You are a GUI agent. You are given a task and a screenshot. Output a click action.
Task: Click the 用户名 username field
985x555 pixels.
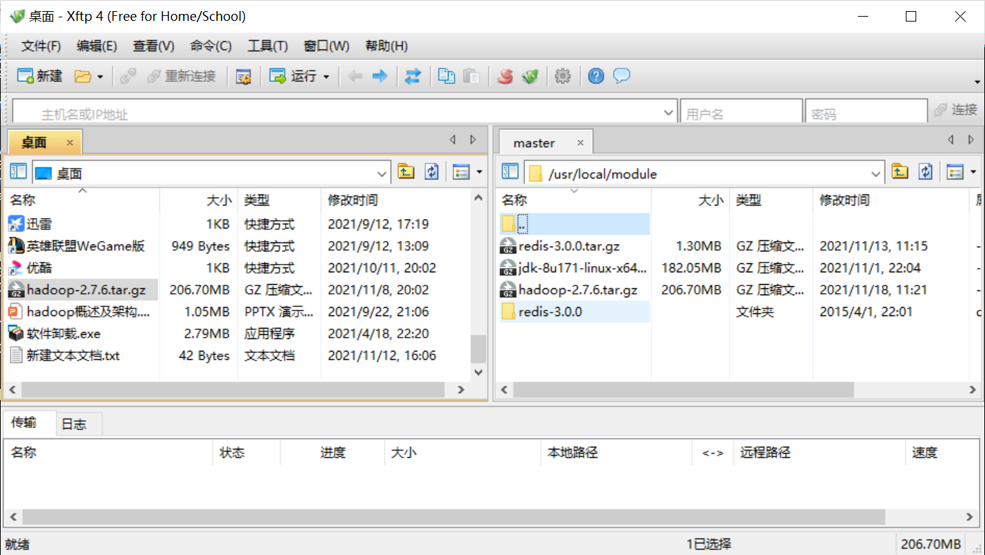741,113
